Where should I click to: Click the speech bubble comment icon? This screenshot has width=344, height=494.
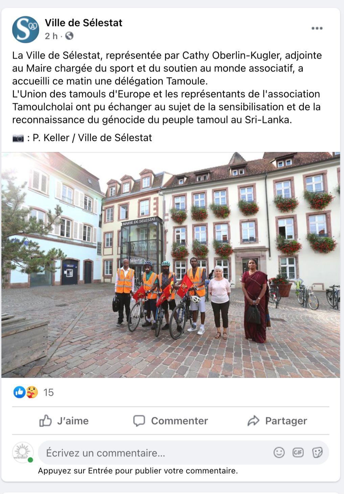tap(139, 421)
